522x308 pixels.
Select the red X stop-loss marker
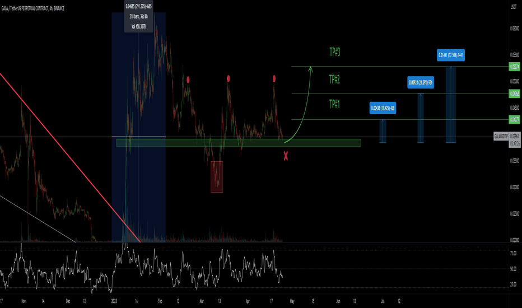coord(286,156)
